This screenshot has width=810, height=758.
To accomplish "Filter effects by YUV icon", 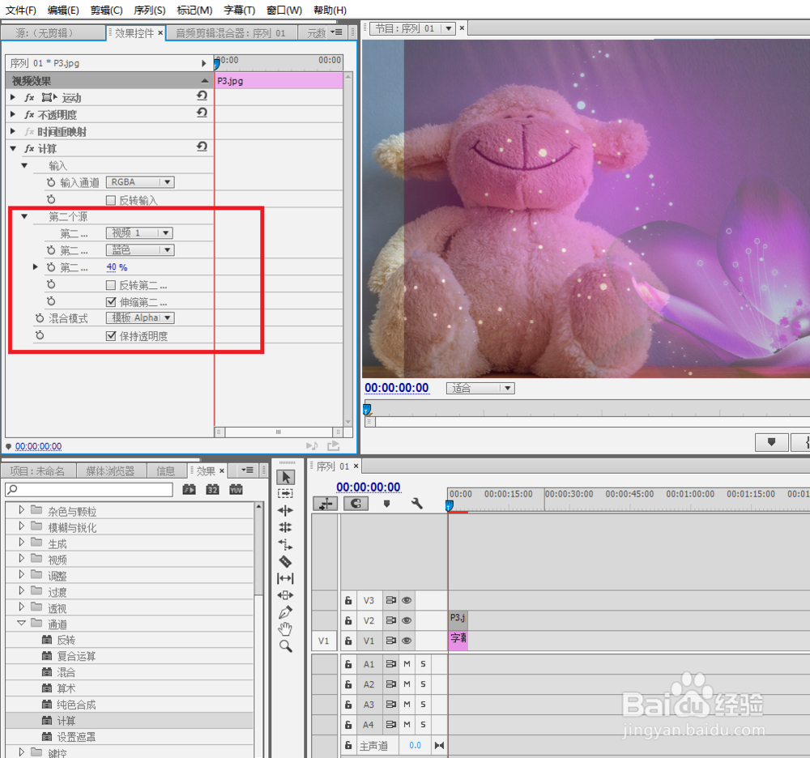I will pos(236,489).
